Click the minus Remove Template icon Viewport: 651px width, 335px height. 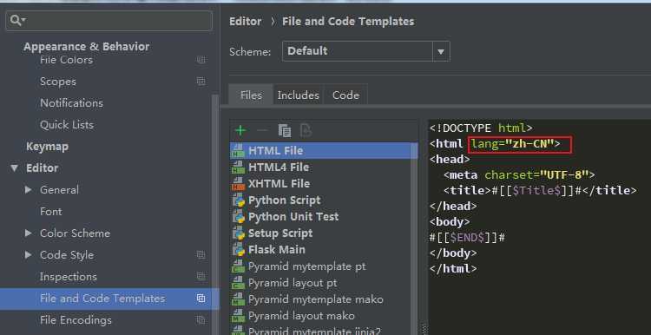(x=262, y=131)
